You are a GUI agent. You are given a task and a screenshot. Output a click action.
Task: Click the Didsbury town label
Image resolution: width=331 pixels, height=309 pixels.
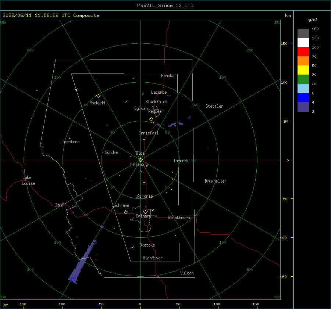click(139, 165)
